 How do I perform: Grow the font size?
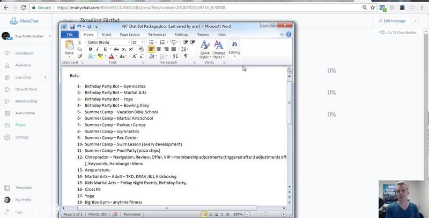135,56
